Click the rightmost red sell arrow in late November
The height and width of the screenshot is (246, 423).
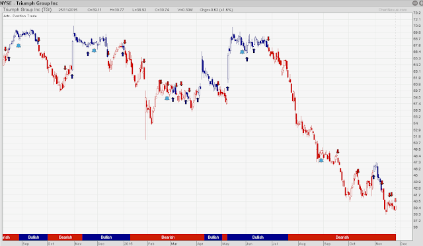click(395, 200)
